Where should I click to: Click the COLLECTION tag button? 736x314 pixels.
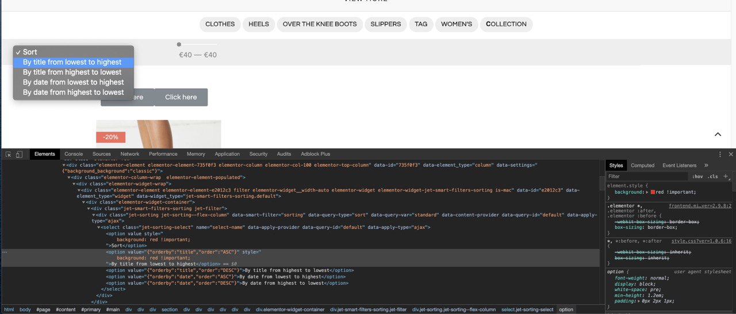tap(507, 24)
